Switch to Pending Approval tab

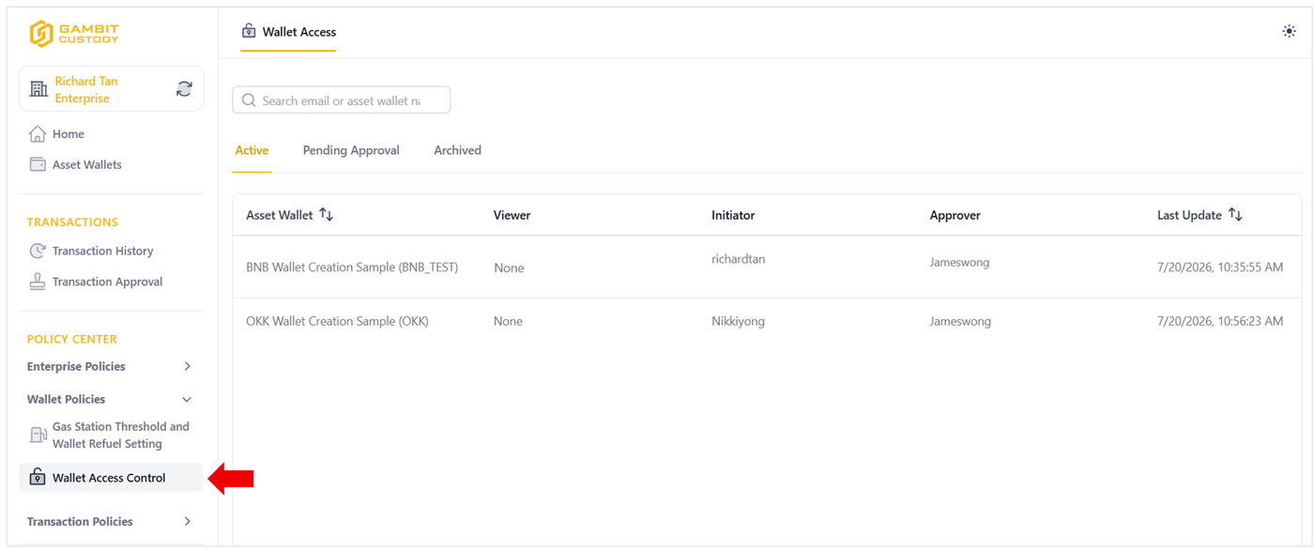coord(351,150)
